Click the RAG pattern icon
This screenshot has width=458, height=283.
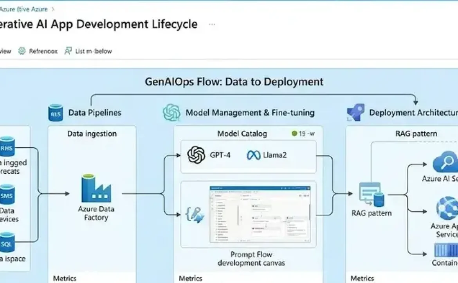[x=371, y=195]
